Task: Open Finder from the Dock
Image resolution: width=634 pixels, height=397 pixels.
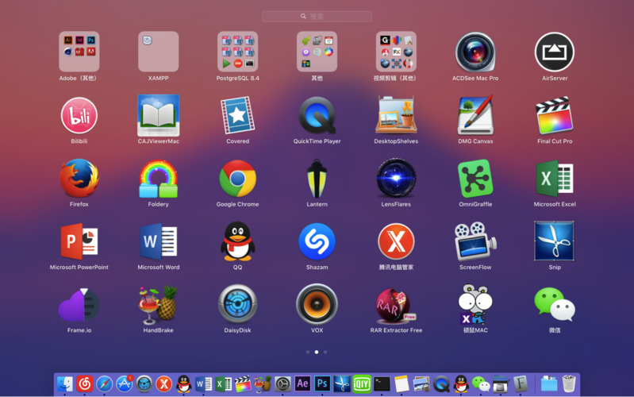Action: point(65,384)
